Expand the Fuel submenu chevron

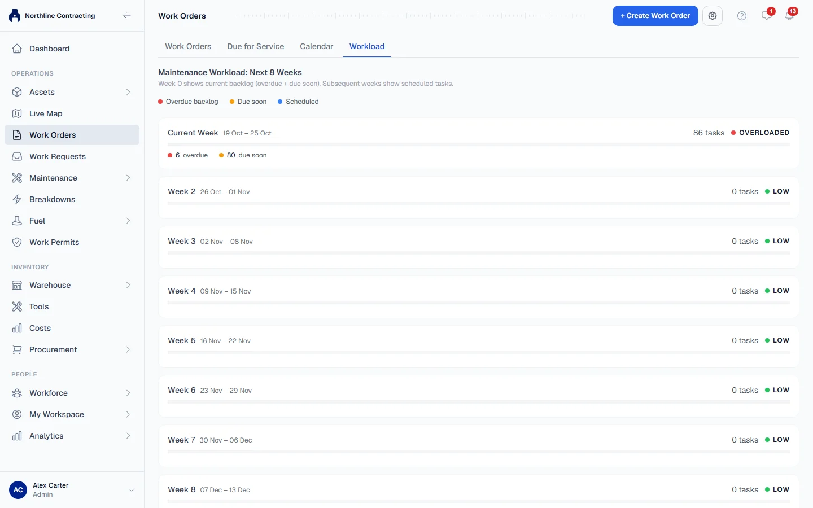click(x=128, y=221)
